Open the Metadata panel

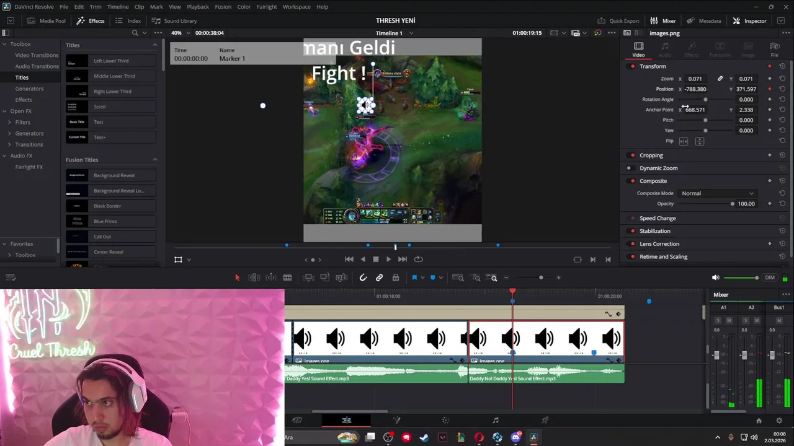coord(703,21)
